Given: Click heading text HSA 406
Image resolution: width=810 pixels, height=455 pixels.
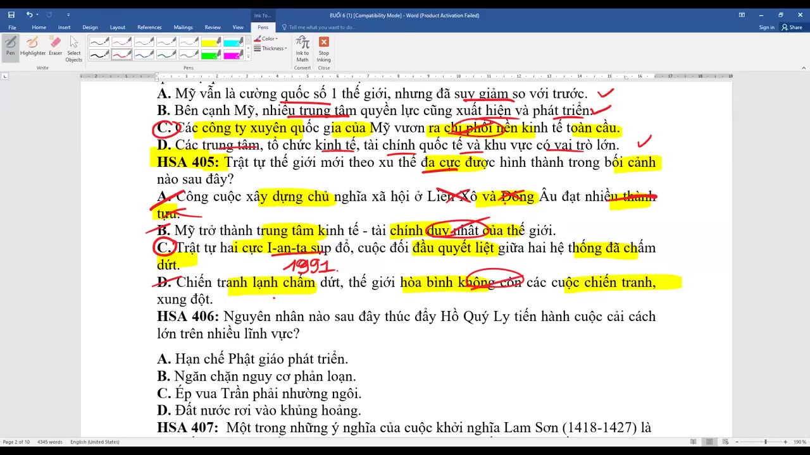Looking at the screenshot, I should (x=188, y=316).
